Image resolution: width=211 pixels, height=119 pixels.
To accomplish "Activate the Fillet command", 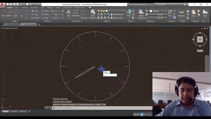I will [x=54, y=14].
